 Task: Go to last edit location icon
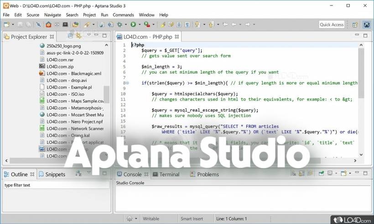point(225,24)
